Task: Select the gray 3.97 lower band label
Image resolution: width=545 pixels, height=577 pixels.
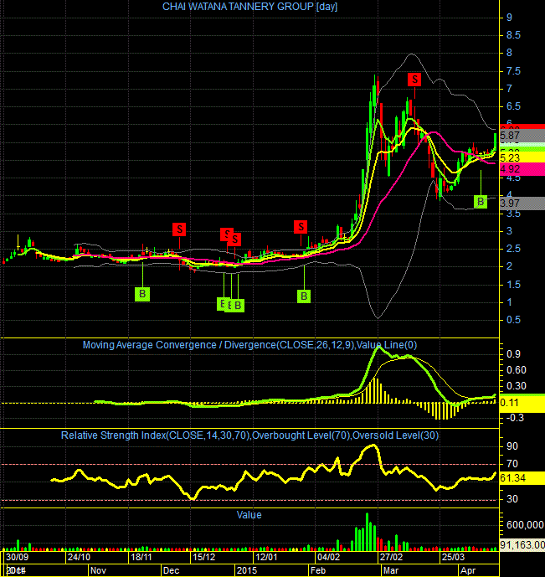Action: [522, 203]
